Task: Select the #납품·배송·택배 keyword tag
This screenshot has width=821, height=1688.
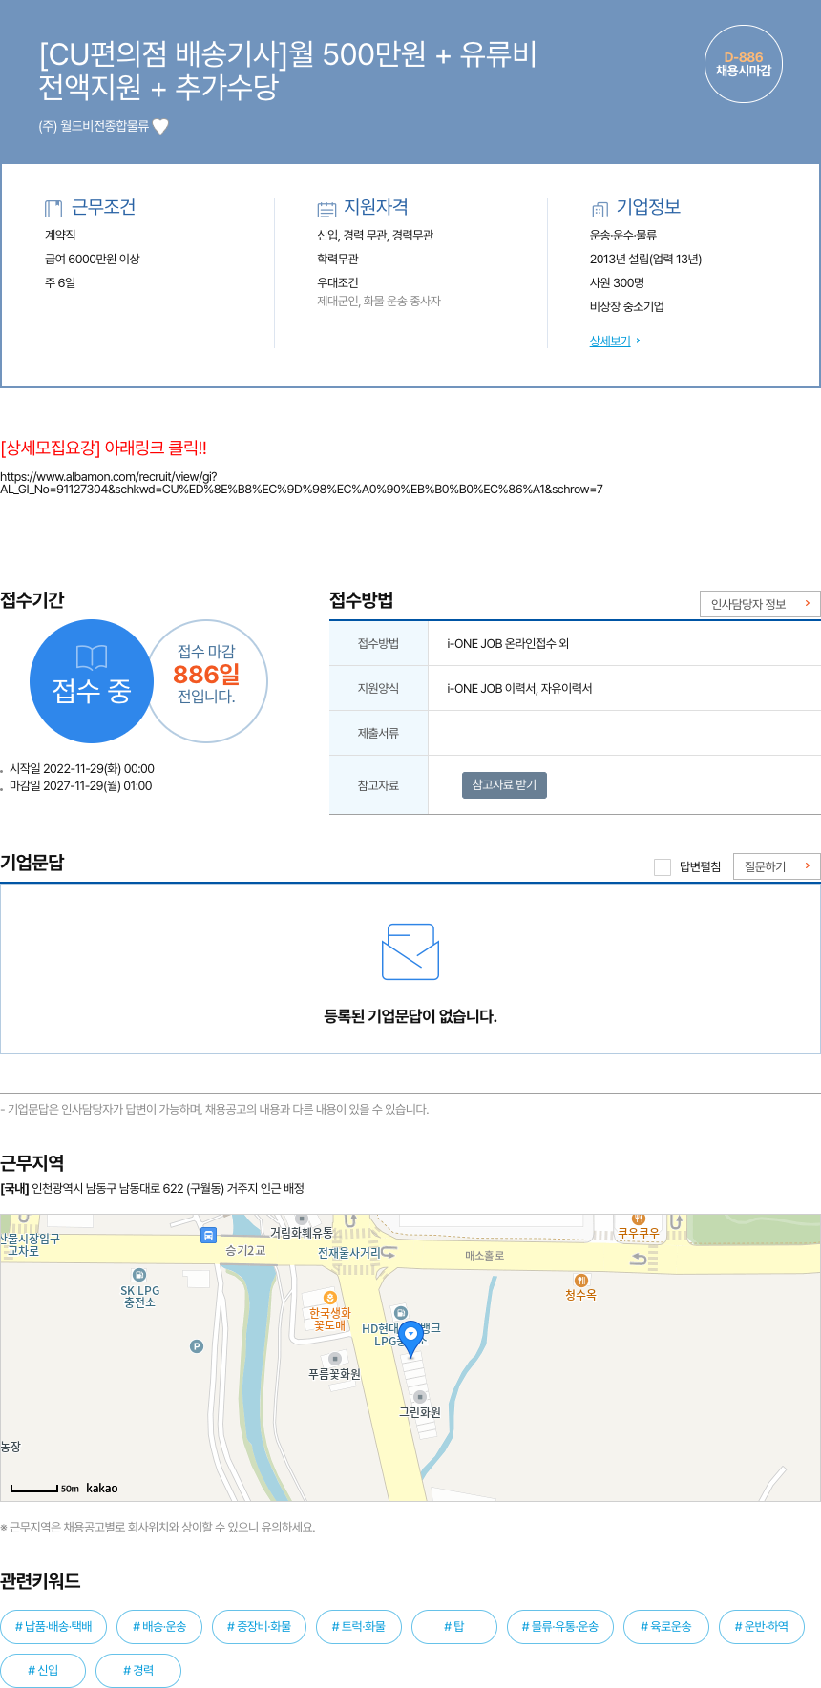Action: 53,1626
